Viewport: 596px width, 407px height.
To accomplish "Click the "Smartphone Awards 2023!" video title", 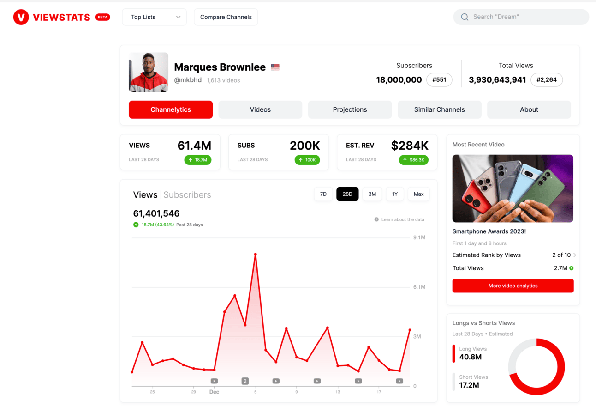I will pyautogui.click(x=489, y=231).
